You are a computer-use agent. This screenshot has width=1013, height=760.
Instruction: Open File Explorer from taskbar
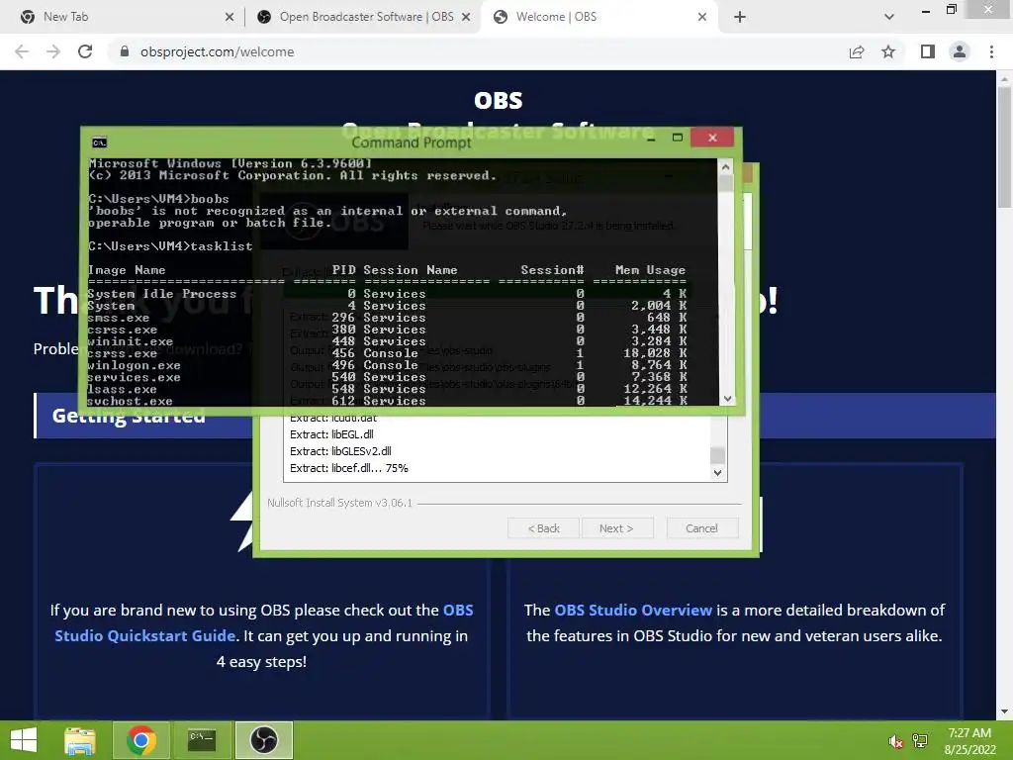click(x=80, y=740)
